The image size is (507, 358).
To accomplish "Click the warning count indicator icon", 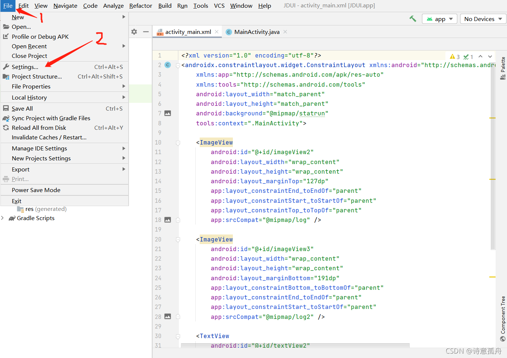I will tap(455, 56).
